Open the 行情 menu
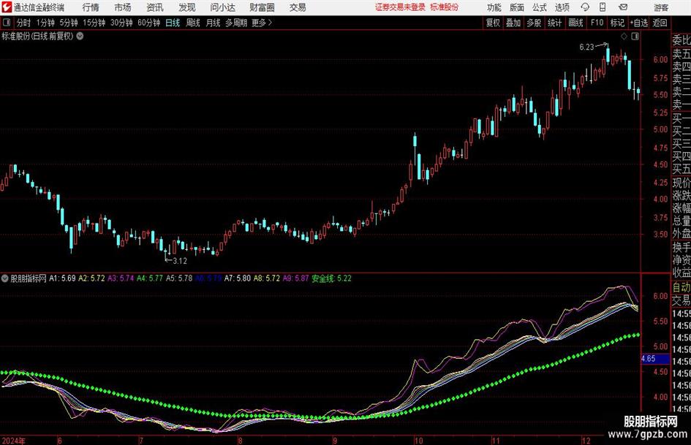 91,7
